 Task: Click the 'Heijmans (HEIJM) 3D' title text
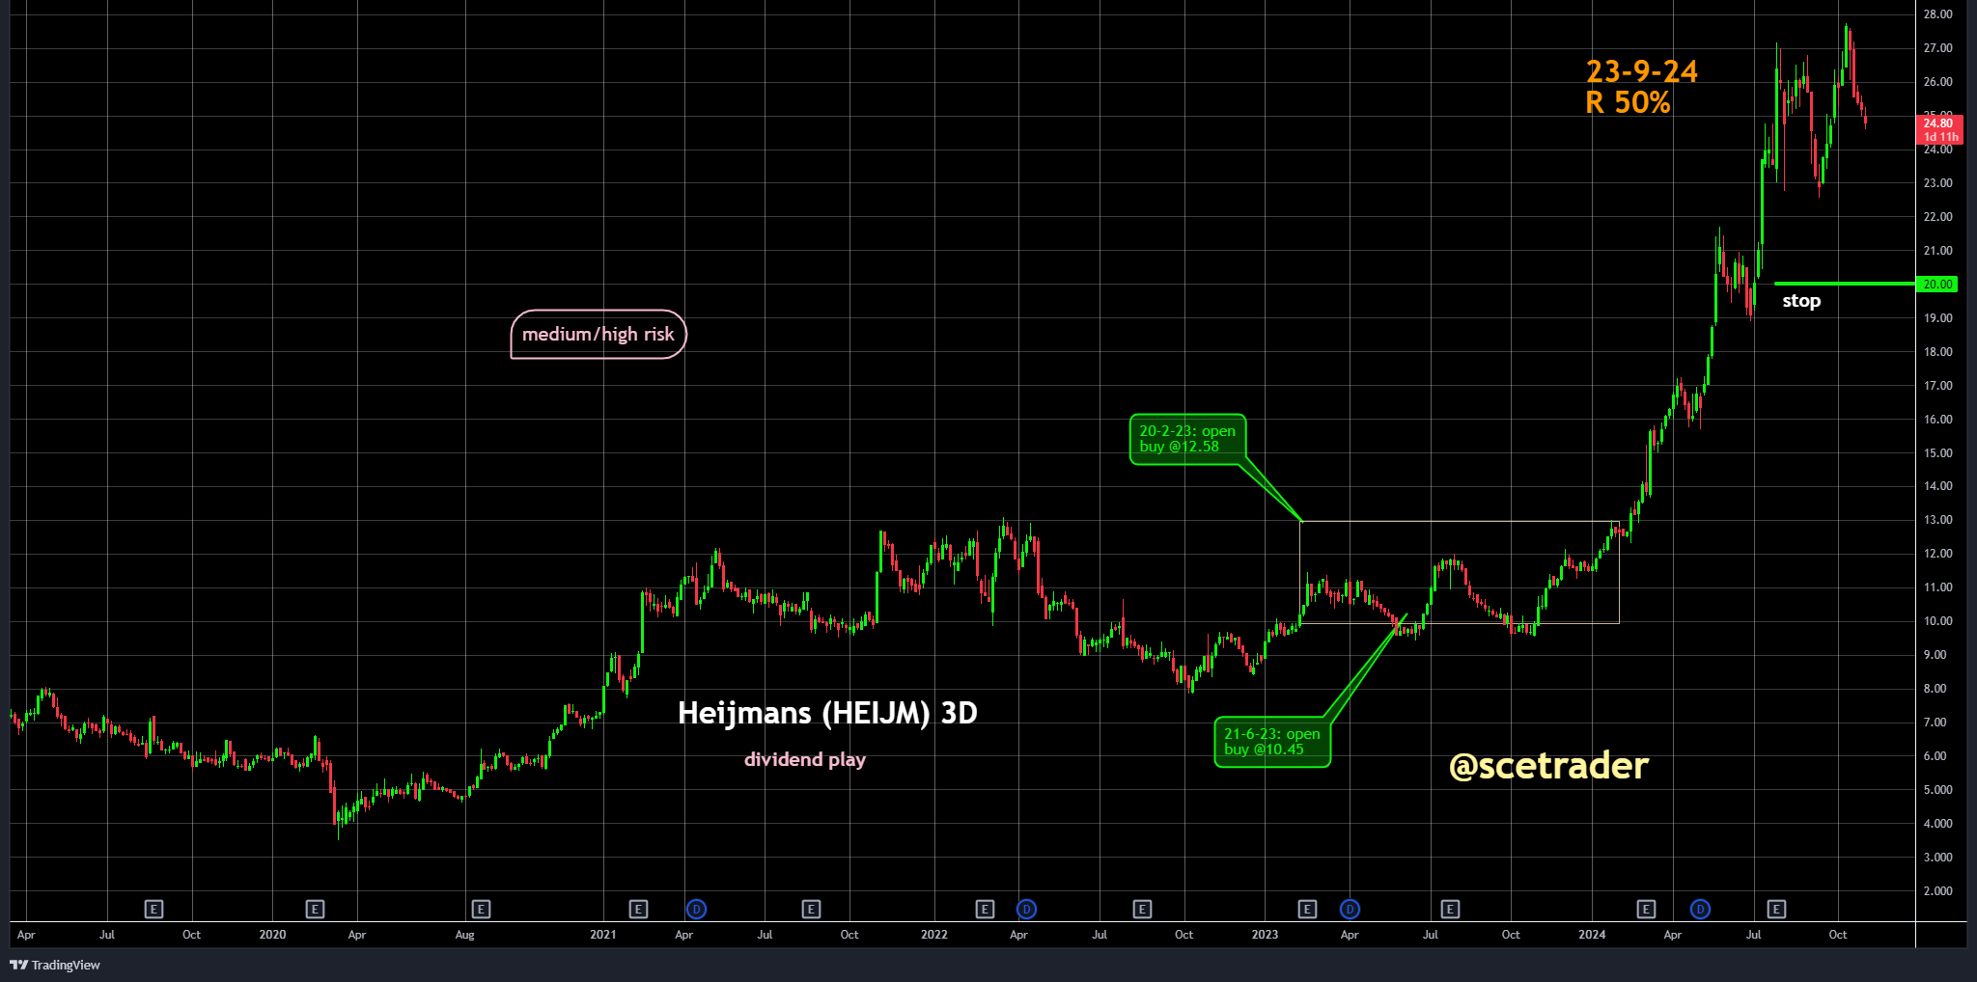point(827,713)
